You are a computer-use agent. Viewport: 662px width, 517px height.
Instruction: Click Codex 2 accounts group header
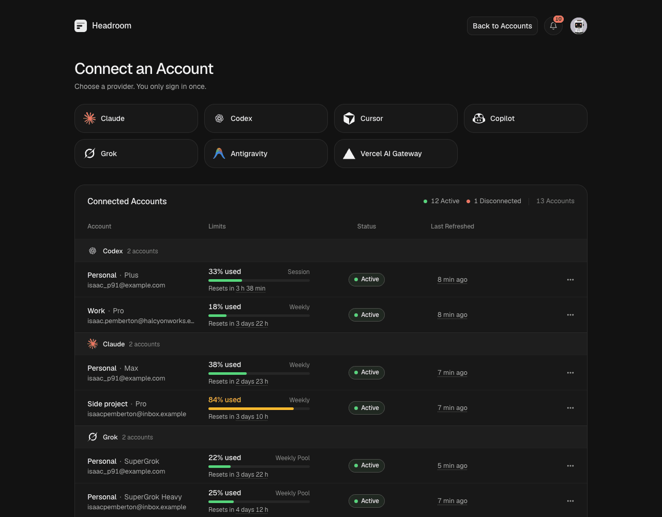(x=331, y=251)
